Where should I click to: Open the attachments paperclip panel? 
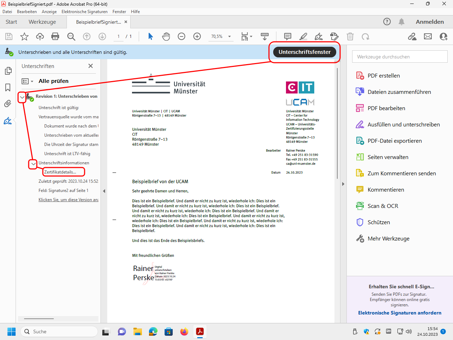click(8, 104)
